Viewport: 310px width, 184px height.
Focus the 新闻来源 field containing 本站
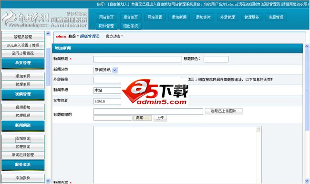(x=107, y=91)
